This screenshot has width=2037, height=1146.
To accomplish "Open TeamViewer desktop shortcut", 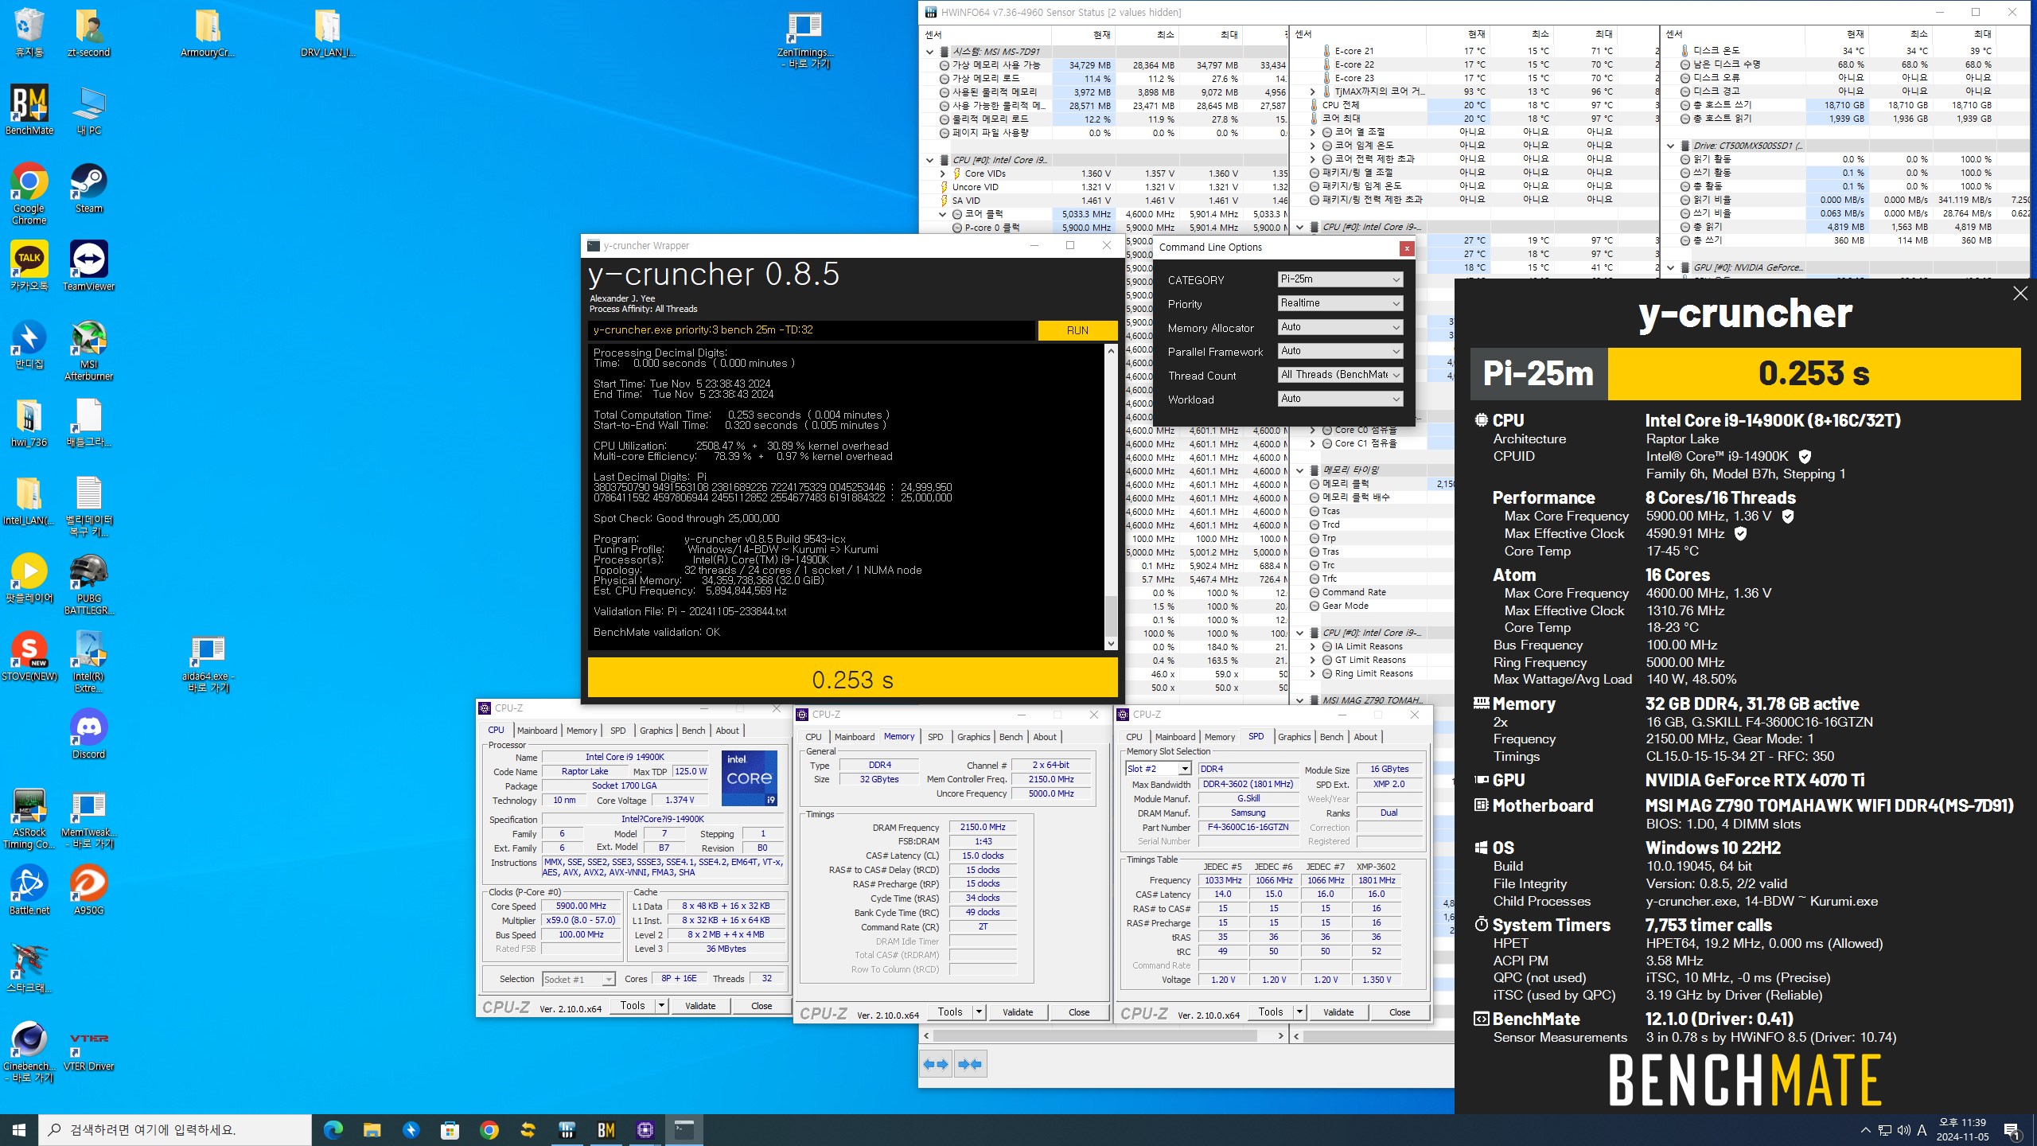I will click(x=88, y=267).
